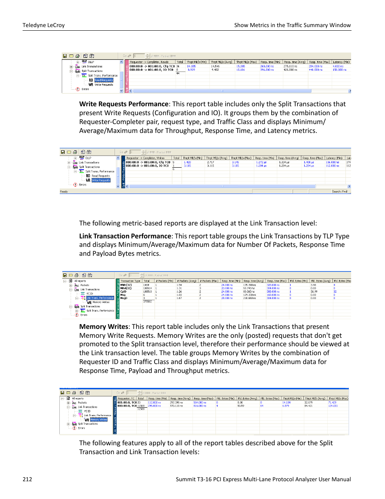Click Resp. time (Avrg) header in Writes table

(289, 158)
